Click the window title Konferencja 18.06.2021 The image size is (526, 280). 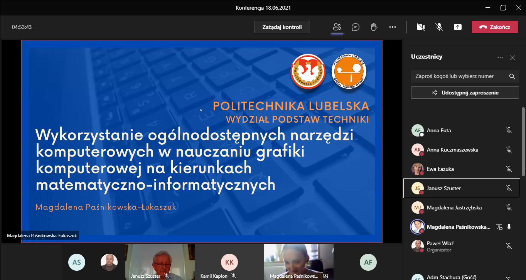263,8
